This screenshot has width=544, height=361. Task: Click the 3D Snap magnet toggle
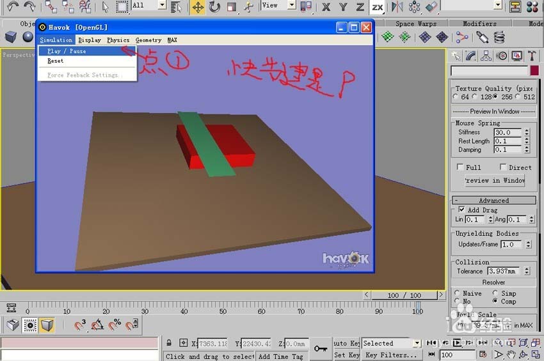pos(80,325)
